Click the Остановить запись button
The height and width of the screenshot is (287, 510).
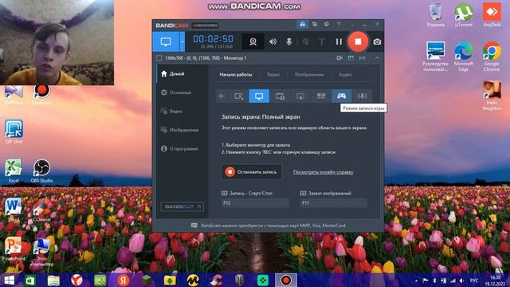(252, 172)
